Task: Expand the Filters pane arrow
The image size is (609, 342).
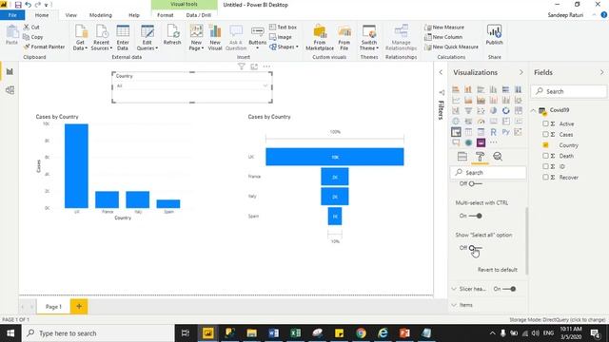Action: click(441, 72)
